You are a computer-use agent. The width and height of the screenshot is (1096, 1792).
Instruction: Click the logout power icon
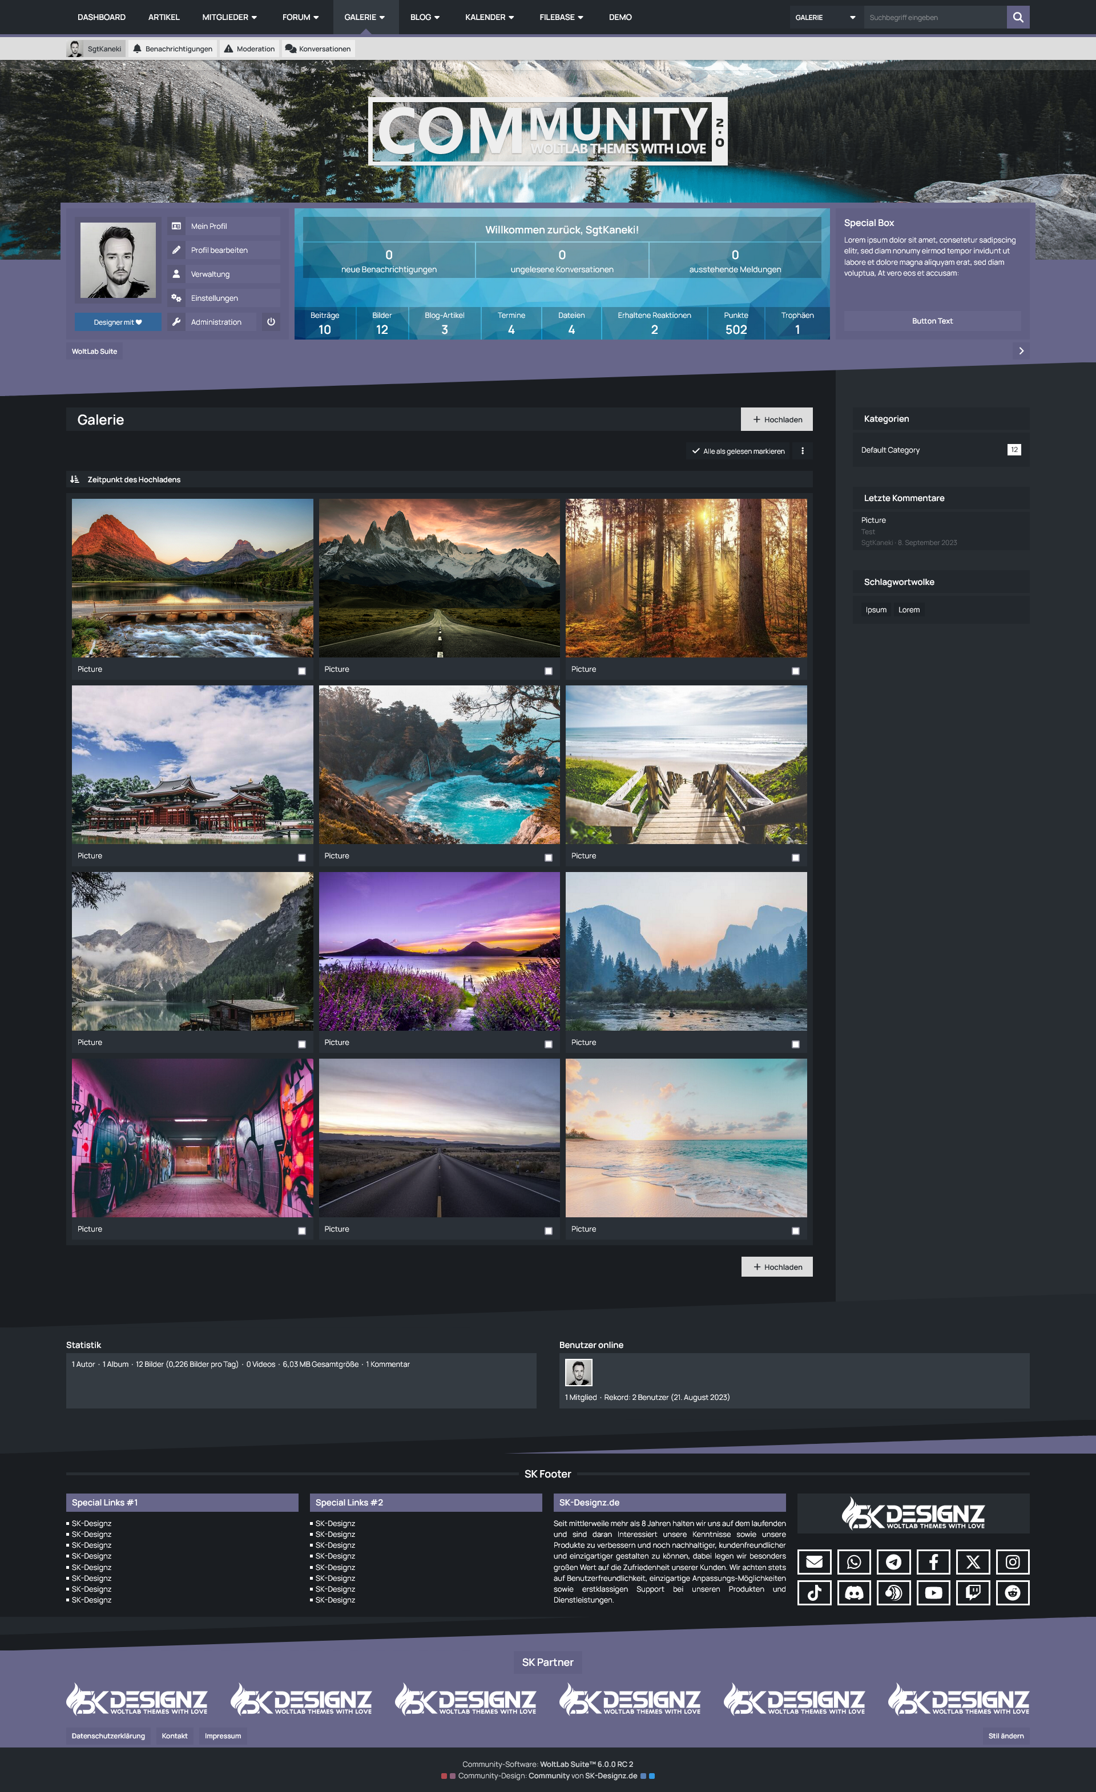tap(271, 321)
